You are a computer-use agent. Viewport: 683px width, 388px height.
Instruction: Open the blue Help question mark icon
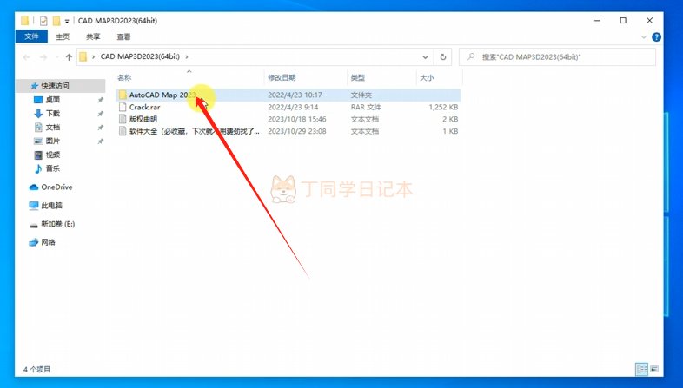[x=656, y=37]
